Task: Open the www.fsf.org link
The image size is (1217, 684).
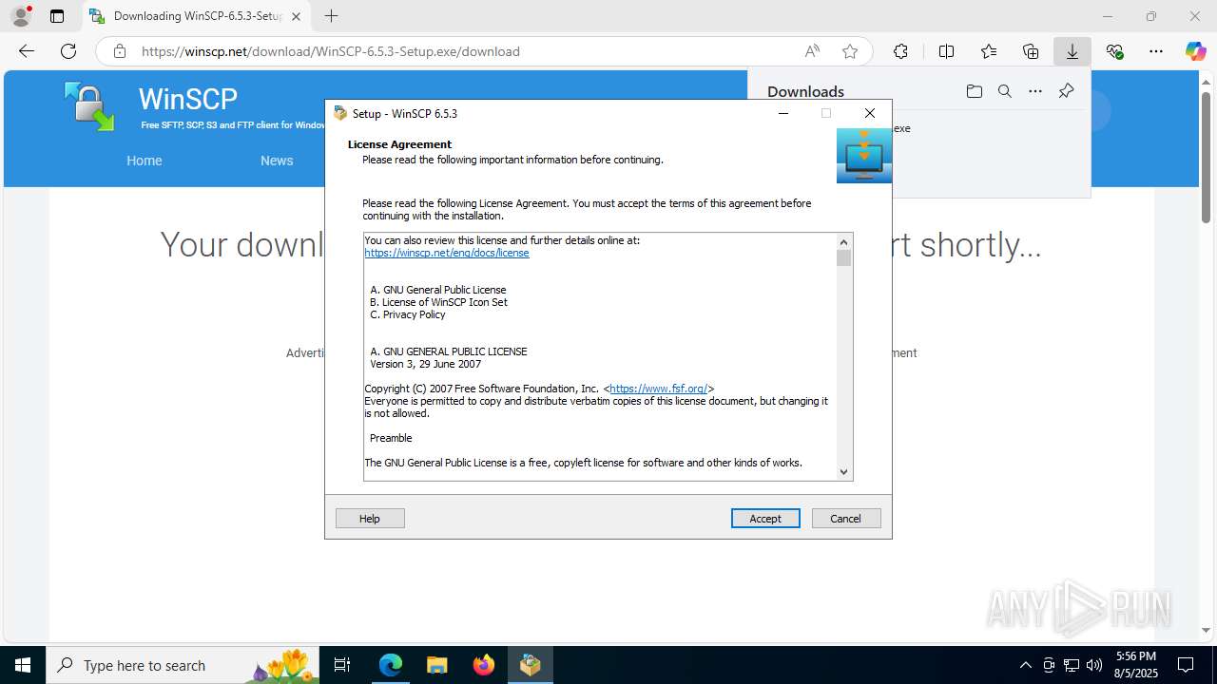Action: (x=659, y=389)
